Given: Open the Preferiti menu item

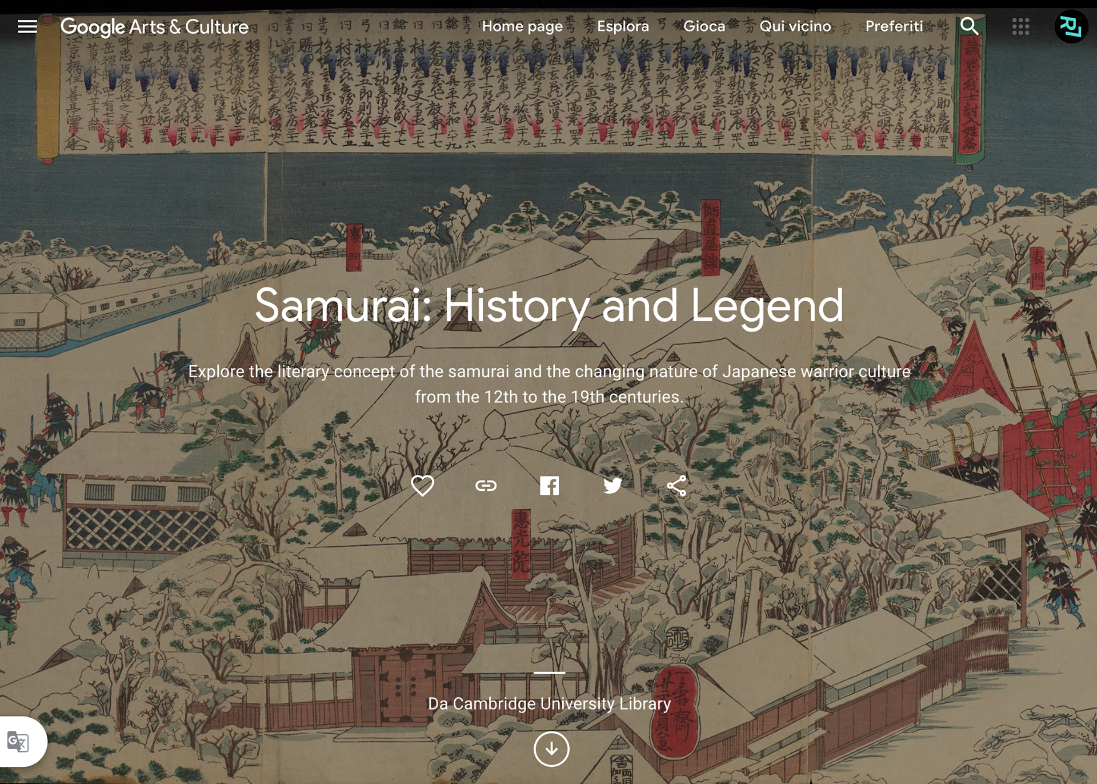Looking at the screenshot, I should [x=894, y=26].
